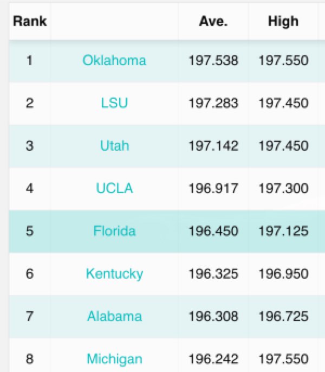Select the Michigan team link
This screenshot has width=325, height=372.
click(114, 359)
